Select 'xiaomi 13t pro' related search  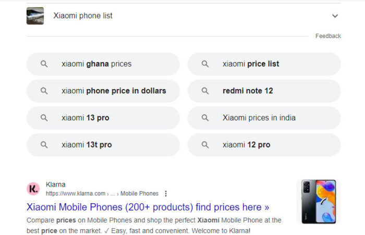[x=103, y=145]
